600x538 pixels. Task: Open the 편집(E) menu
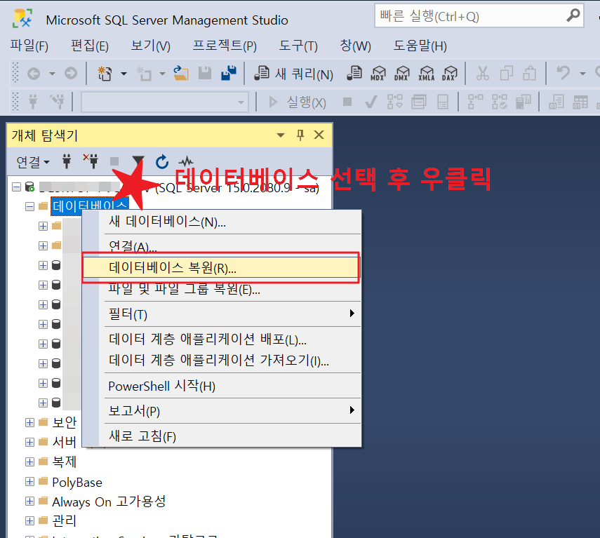pyautogui.click(x=90, y=46)
